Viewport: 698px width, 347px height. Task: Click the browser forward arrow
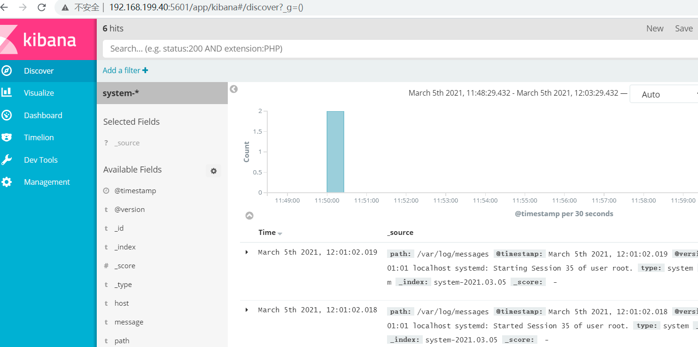click(x=23, y=7)
